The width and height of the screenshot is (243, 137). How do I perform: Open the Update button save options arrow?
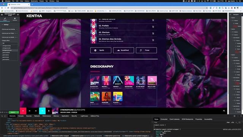click(x=18, y=112)
